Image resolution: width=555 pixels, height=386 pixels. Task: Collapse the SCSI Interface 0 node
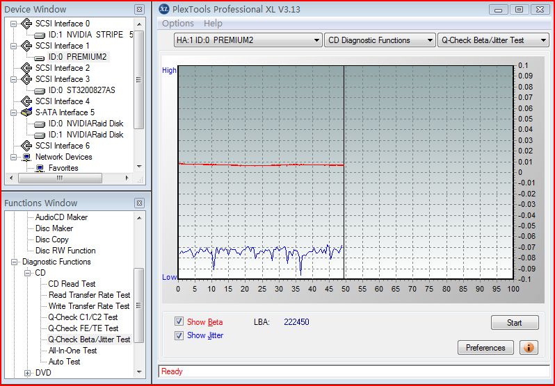coord(14,24)
